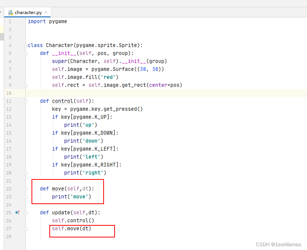The width and height of the screenshot is (307, 250).
Task: Collapse the __init__ method fold marker
Action: click(x=25, y=53)
